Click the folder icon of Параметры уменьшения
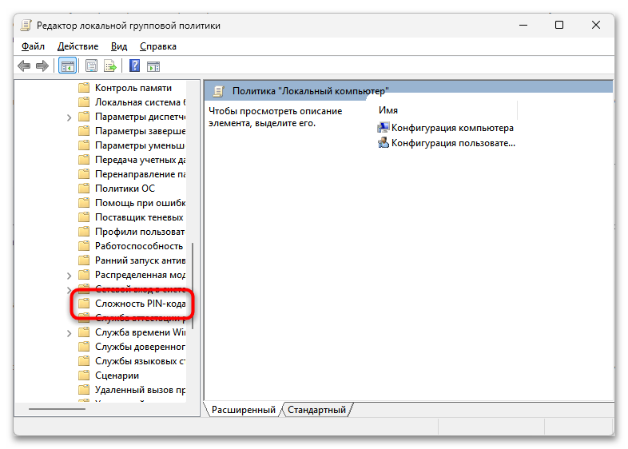This screenshot has height=449, width=628. click(84, 145)
